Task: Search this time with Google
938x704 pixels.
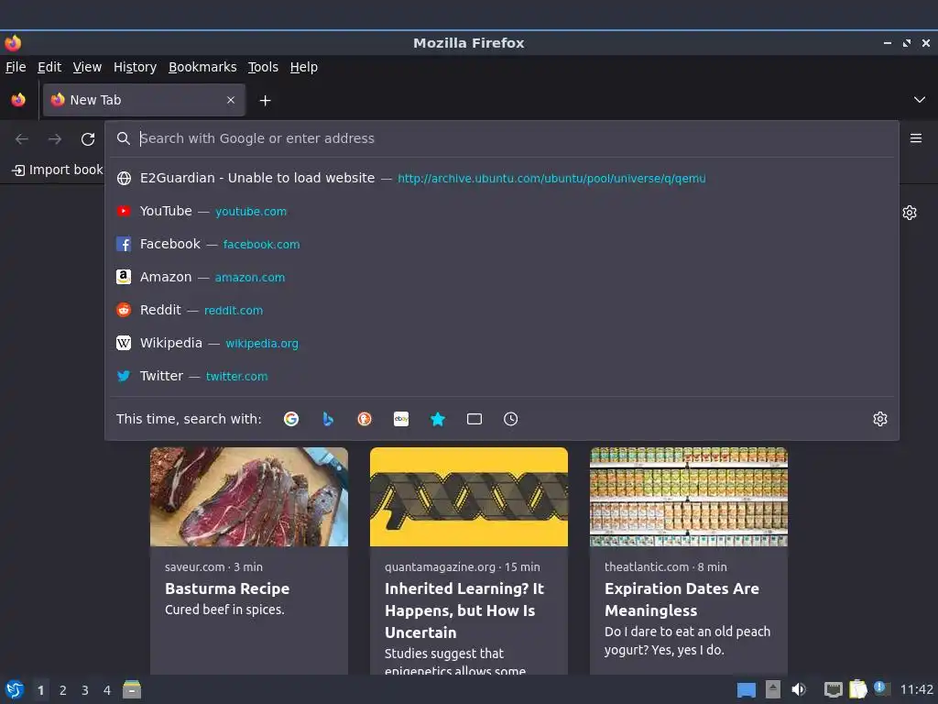Action: (x=291, y=419)
